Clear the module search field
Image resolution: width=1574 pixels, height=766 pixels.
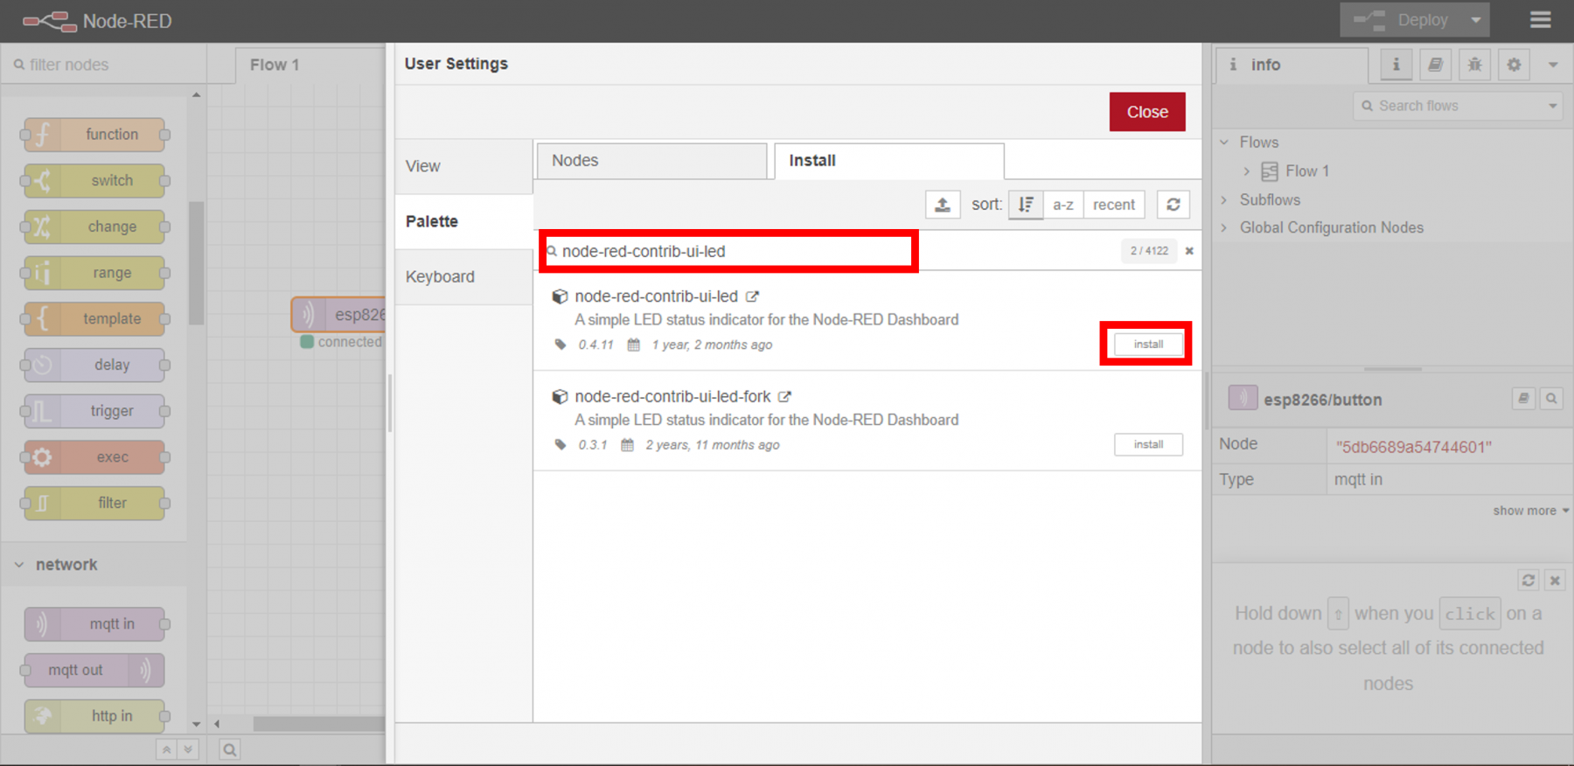[x=1189, y=251]
